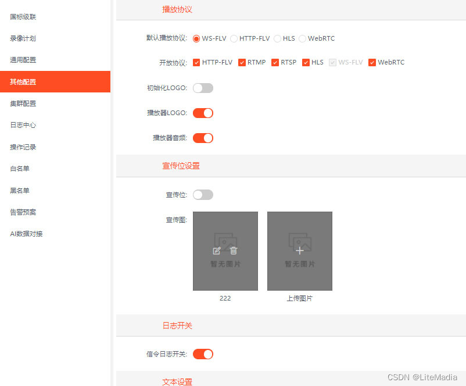The image size is (466, 386).
Task: Select WebRTC as default playback protocol
Action: [x=302, y=39]
